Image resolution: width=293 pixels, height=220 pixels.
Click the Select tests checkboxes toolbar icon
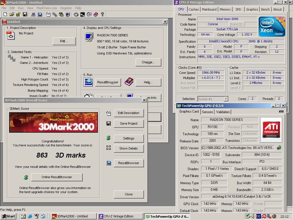tap(55, 14)
